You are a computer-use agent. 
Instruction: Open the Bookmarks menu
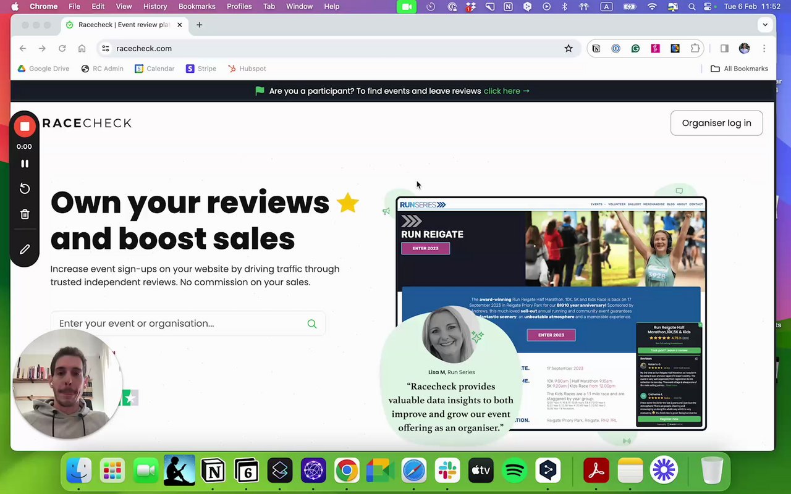coord(197,6)
